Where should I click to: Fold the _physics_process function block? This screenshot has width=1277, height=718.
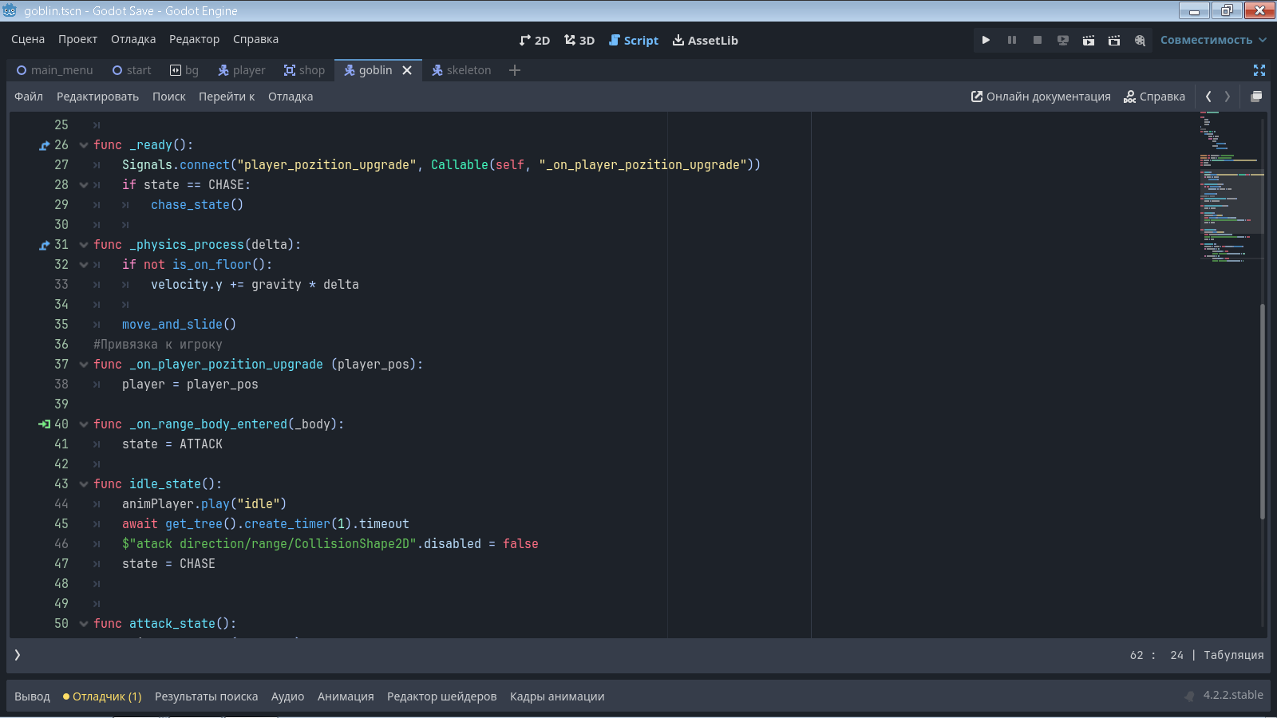coord(84,245)
